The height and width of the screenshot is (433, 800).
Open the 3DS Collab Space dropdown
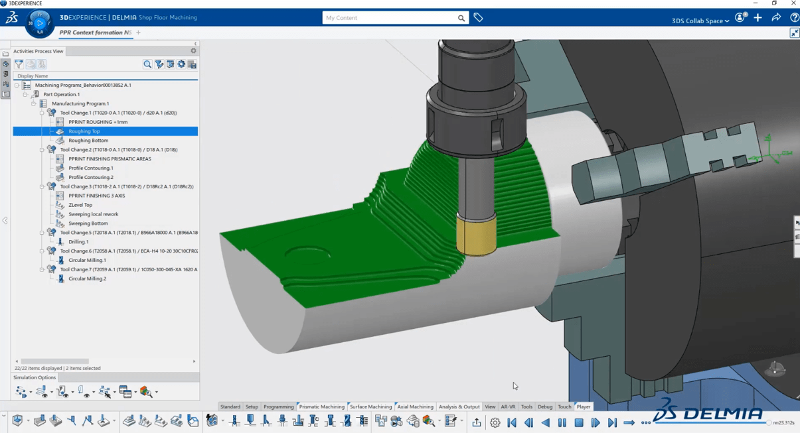click(700, 21)
